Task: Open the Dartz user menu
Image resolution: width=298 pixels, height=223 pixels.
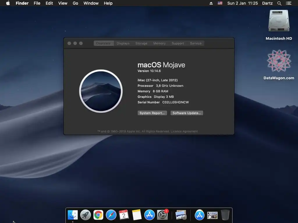Action: [267, 3]
